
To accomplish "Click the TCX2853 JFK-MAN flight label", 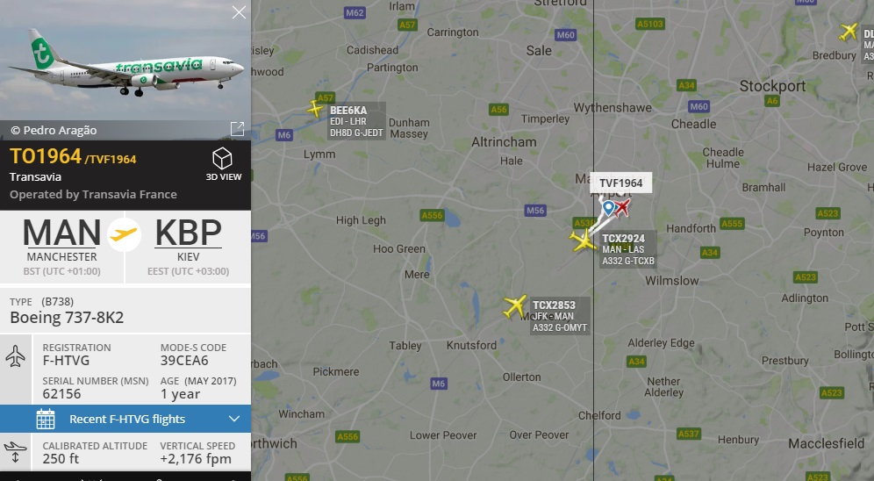I will [559, 316].
